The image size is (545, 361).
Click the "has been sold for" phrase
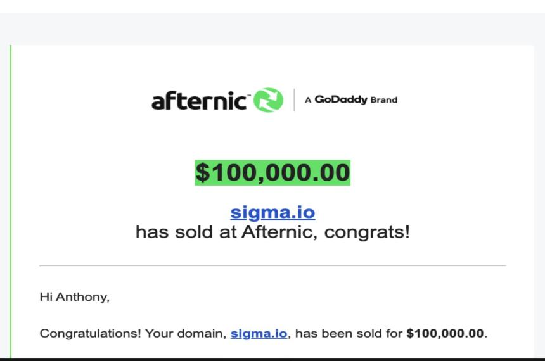[x=349, y=333]
